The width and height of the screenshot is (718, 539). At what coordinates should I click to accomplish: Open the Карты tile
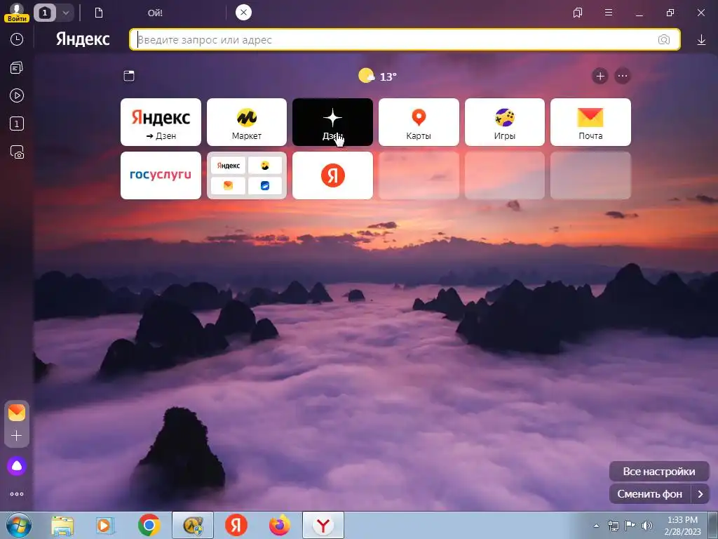point(419,122)
